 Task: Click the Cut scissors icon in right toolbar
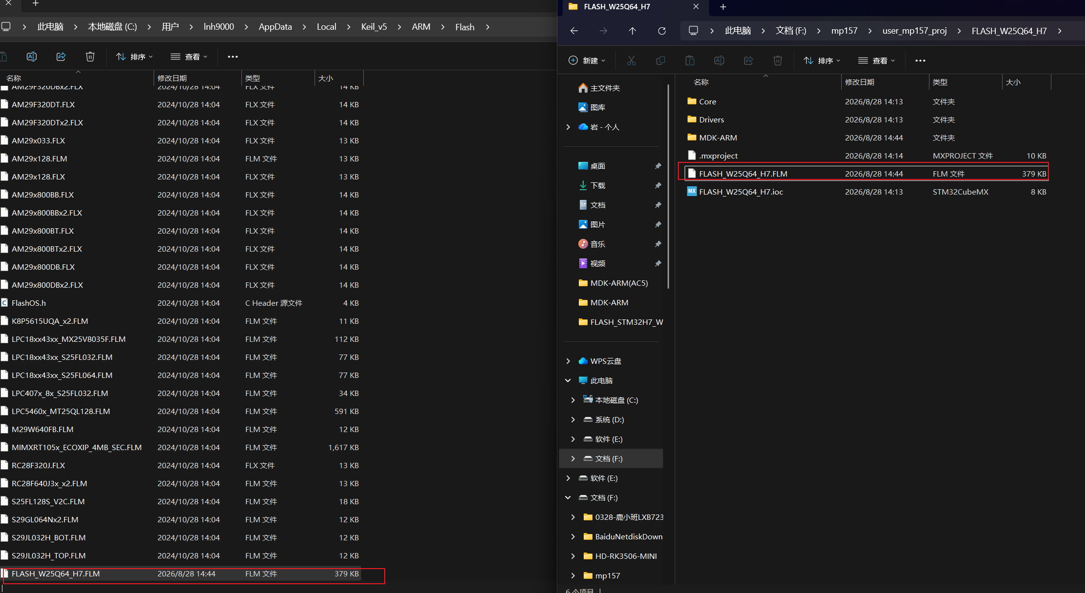(x=631, y=60)
